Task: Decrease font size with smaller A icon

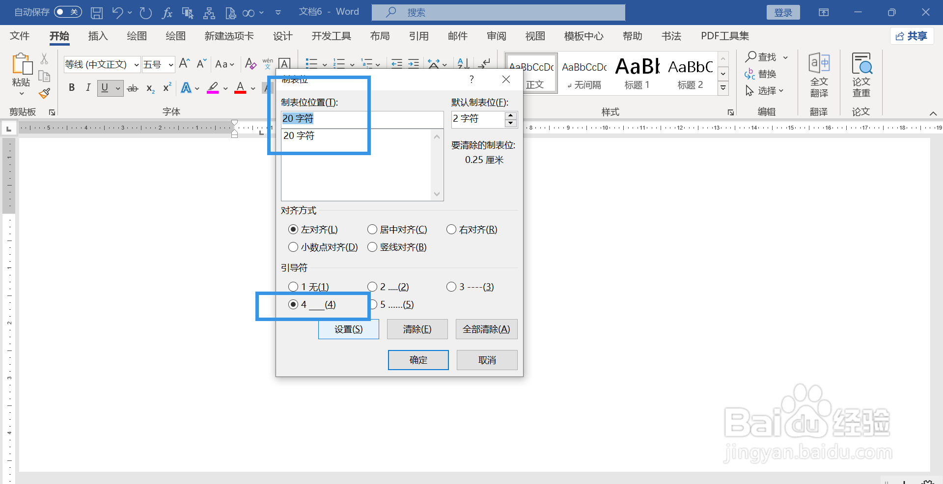Action: click(201, 63)
